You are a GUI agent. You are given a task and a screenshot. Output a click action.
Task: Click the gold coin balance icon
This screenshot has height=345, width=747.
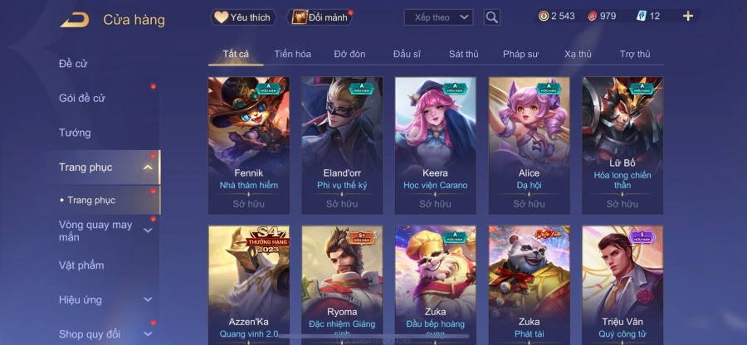[x=544, y=17]
